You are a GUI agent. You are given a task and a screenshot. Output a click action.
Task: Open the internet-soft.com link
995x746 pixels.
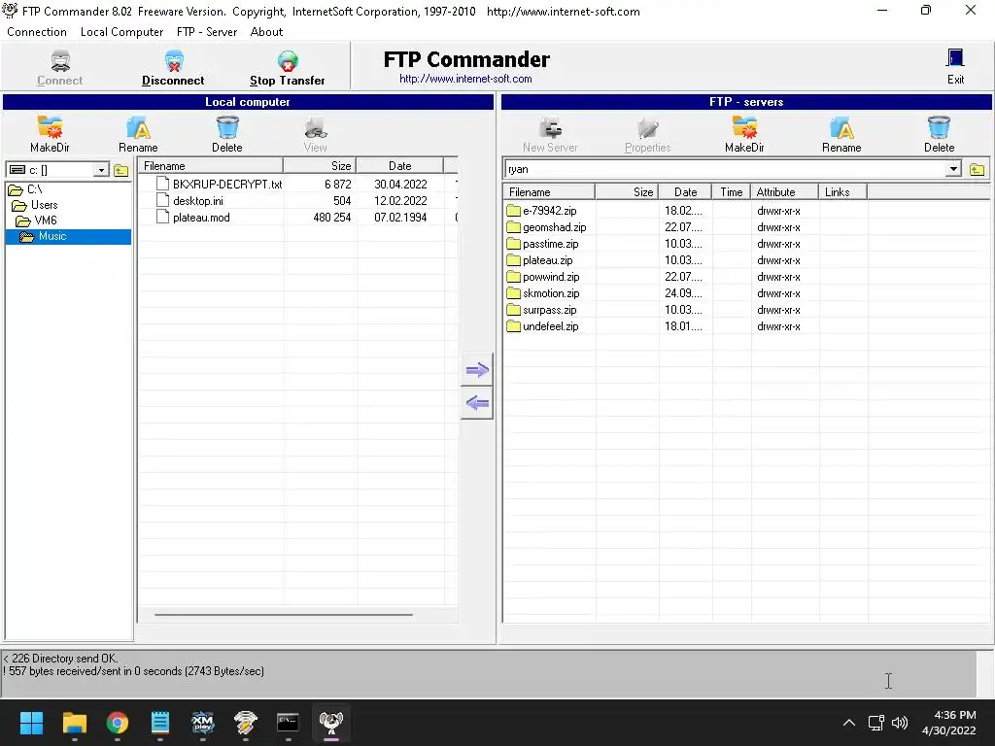pyautogui.click(x=465, y=79)
